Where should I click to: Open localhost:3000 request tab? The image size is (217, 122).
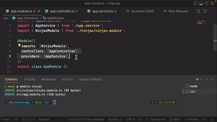pos(142,11)
